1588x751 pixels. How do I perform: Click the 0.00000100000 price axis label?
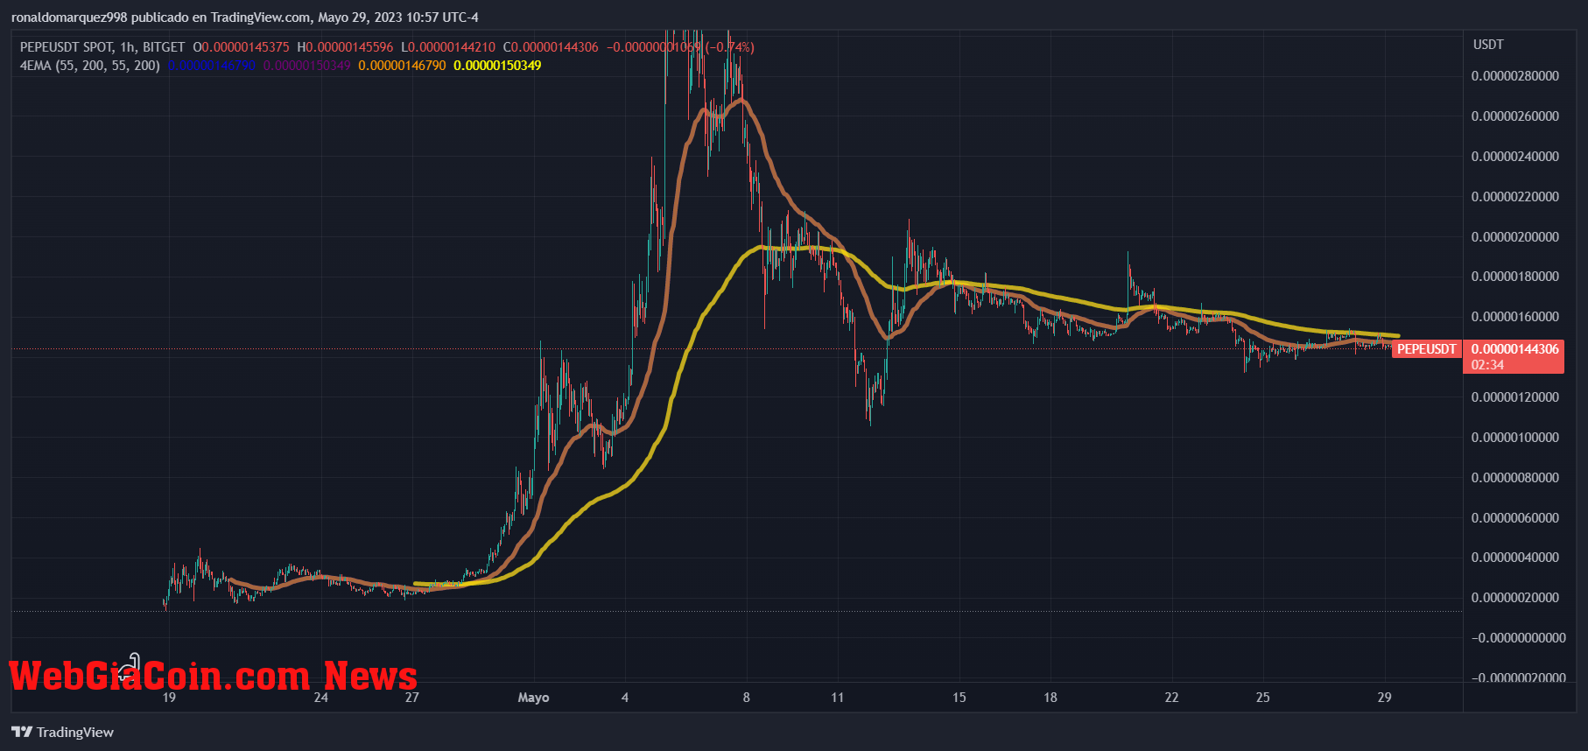coord(1515,438)
